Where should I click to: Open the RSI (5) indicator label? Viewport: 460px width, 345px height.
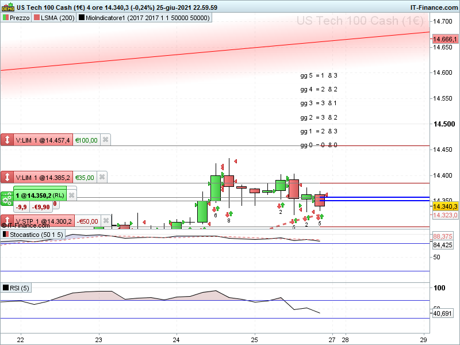(20, 288)
